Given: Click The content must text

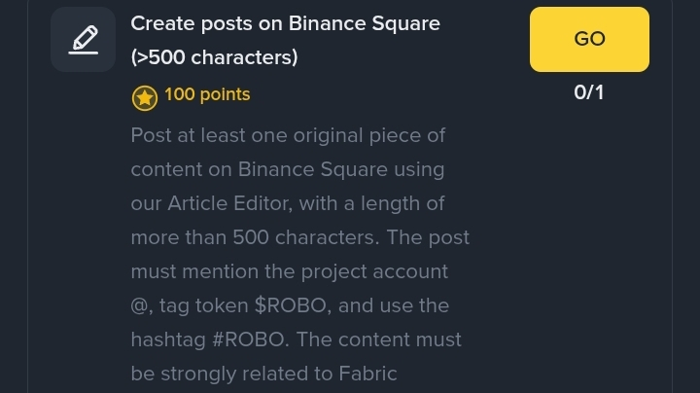Looking at the screenshot, I should (x=378, y=339).
